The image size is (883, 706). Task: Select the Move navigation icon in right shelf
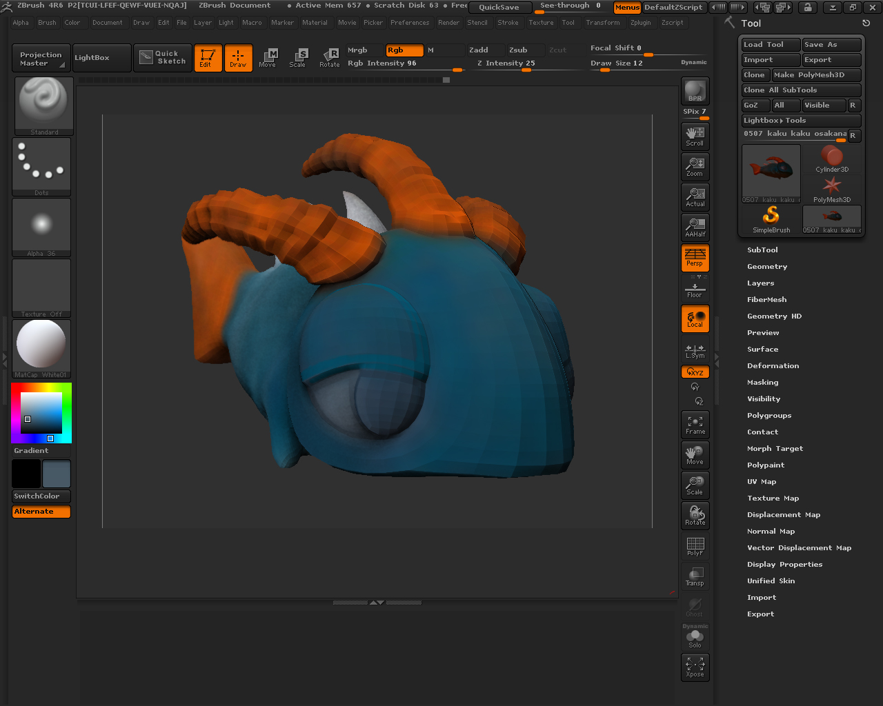click(x=695, y=455)
